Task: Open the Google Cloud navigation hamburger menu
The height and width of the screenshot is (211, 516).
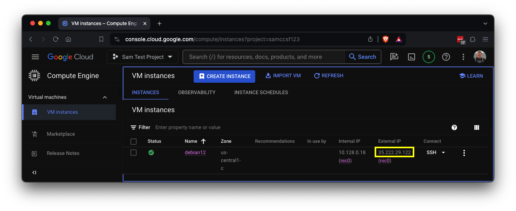Action: [35, 57]
